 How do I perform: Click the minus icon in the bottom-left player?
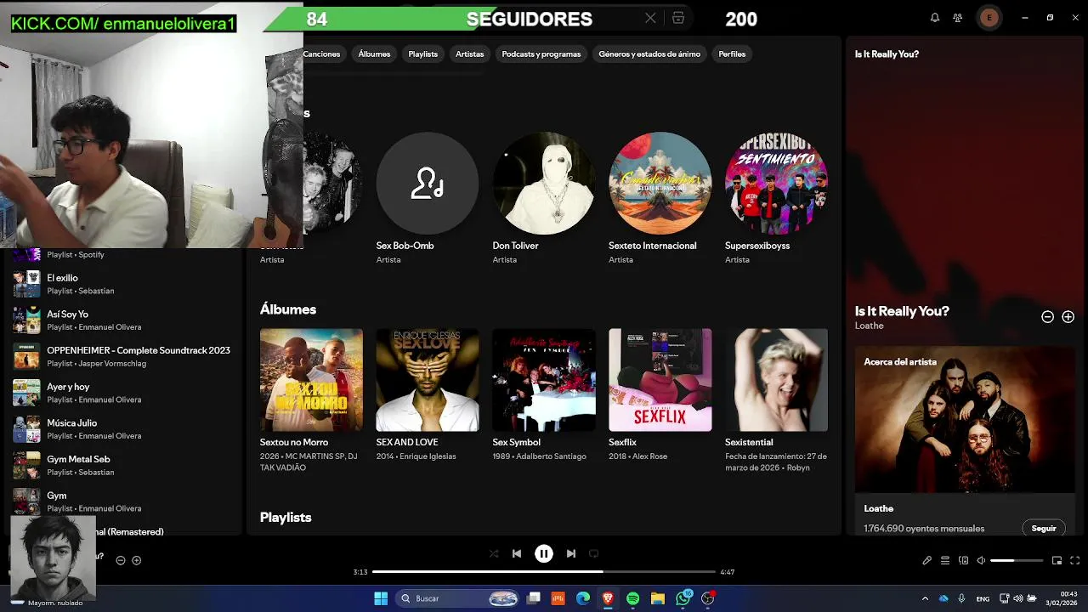(x=121, y=560)
